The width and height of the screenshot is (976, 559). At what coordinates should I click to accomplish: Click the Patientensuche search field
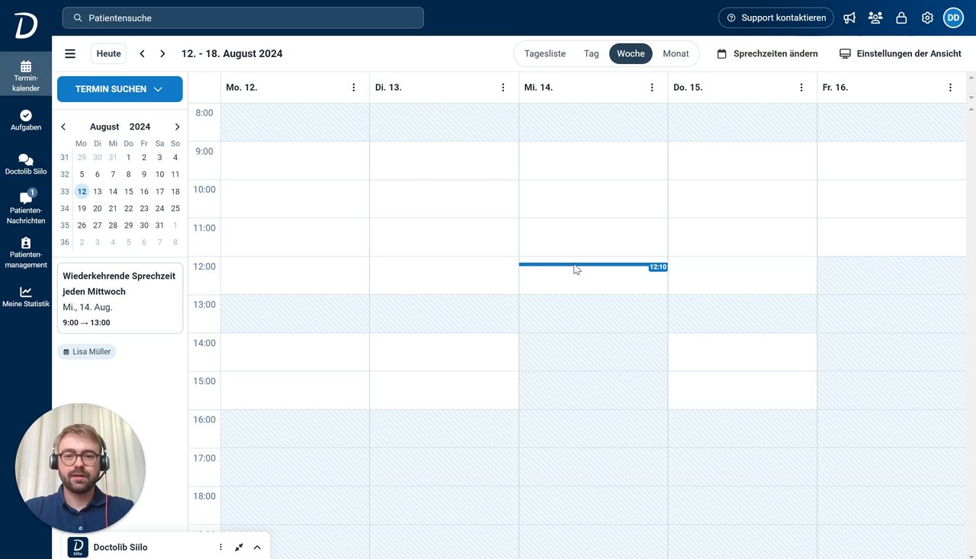[x=243, y=18]
